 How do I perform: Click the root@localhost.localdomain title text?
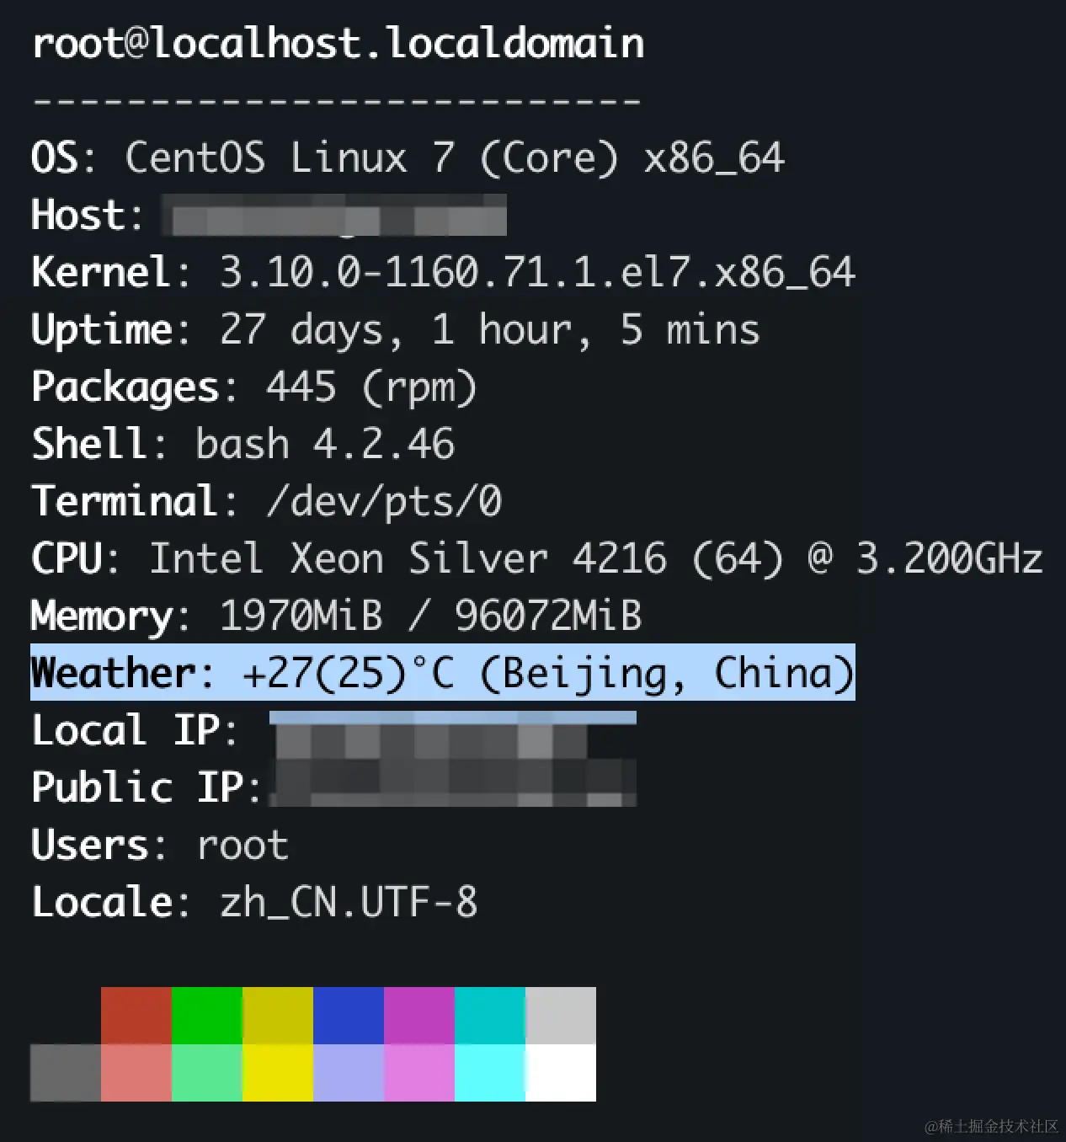pyautogui.click(x=338, y=44)
